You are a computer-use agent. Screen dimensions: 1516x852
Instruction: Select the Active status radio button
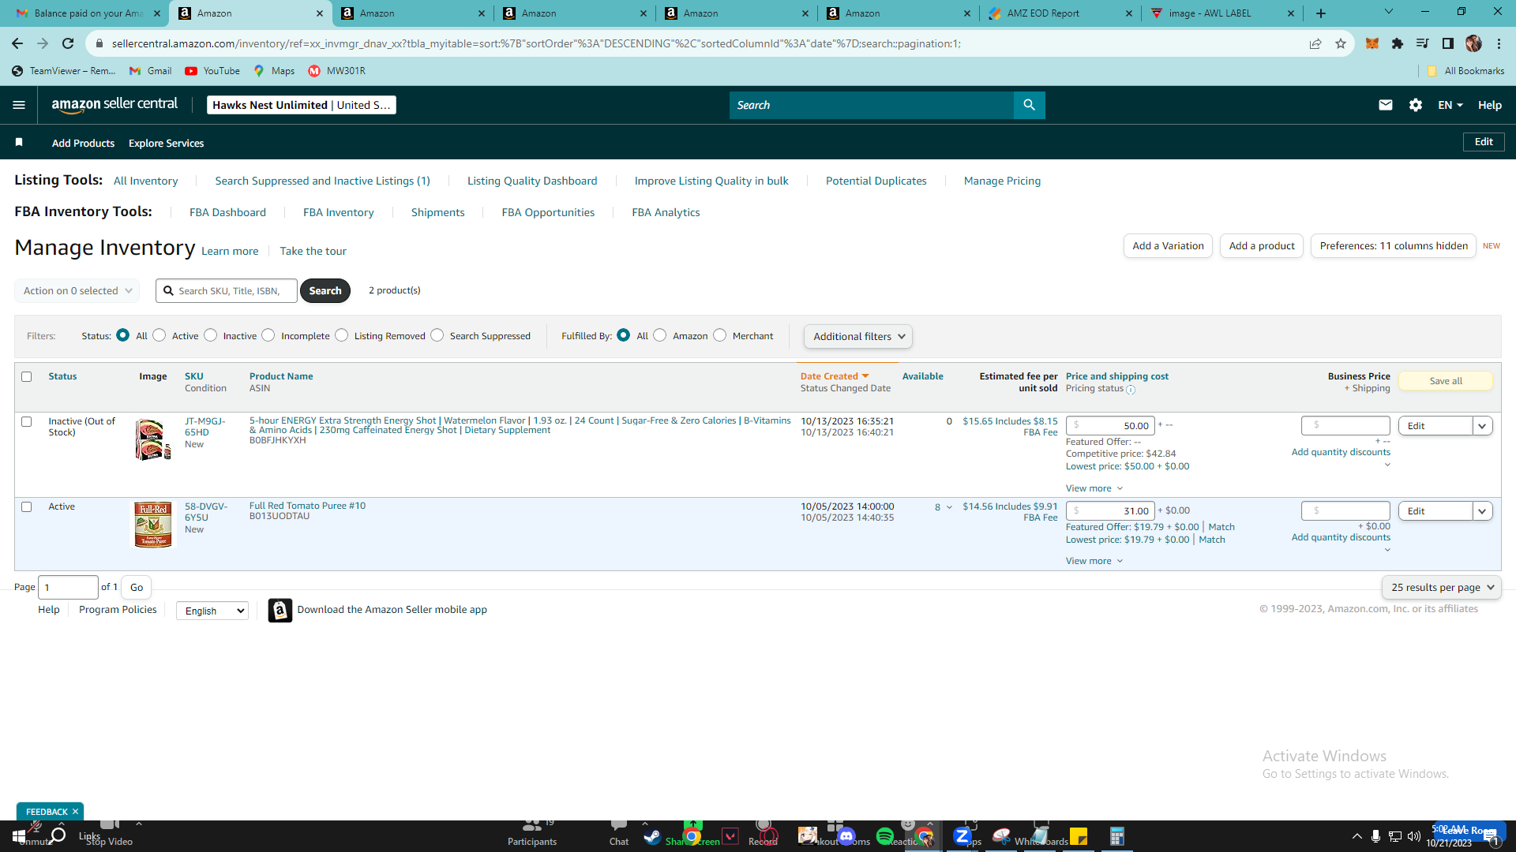click(159, 335)
